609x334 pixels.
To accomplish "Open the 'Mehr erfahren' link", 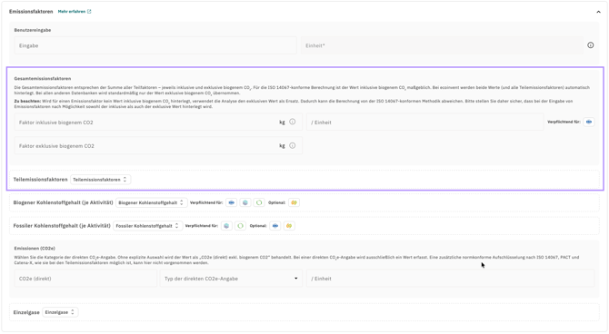I will coord(75,12).
